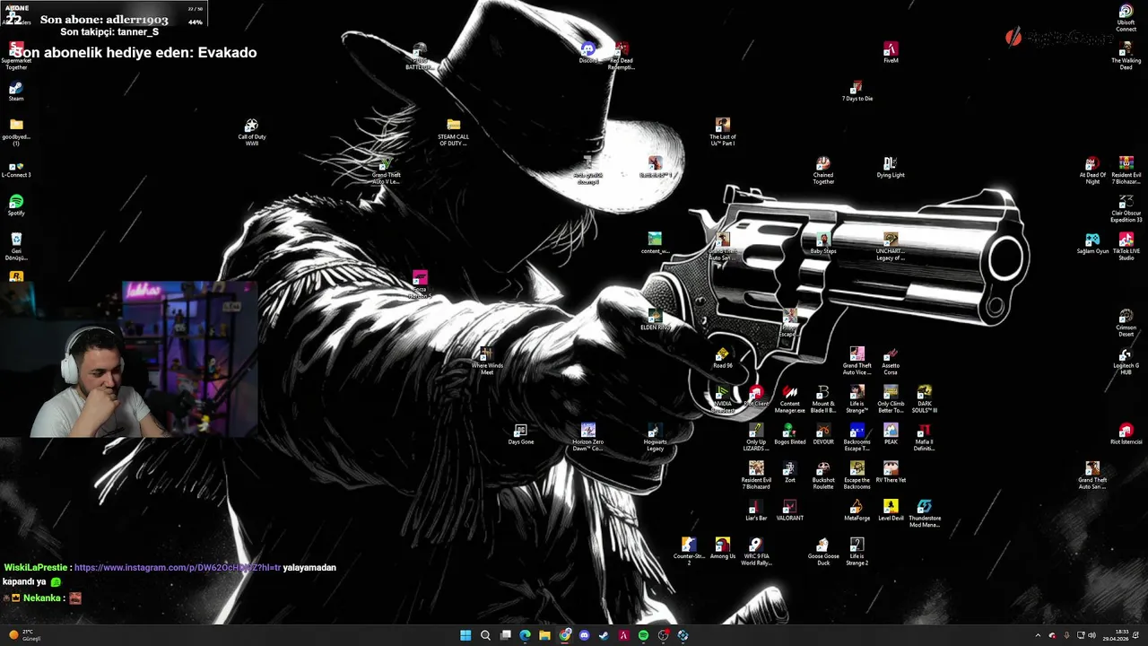This screenshot has width=1148, height=646.
Task: Launch the Liar's Bar shortcut
Action: [756, 511]
